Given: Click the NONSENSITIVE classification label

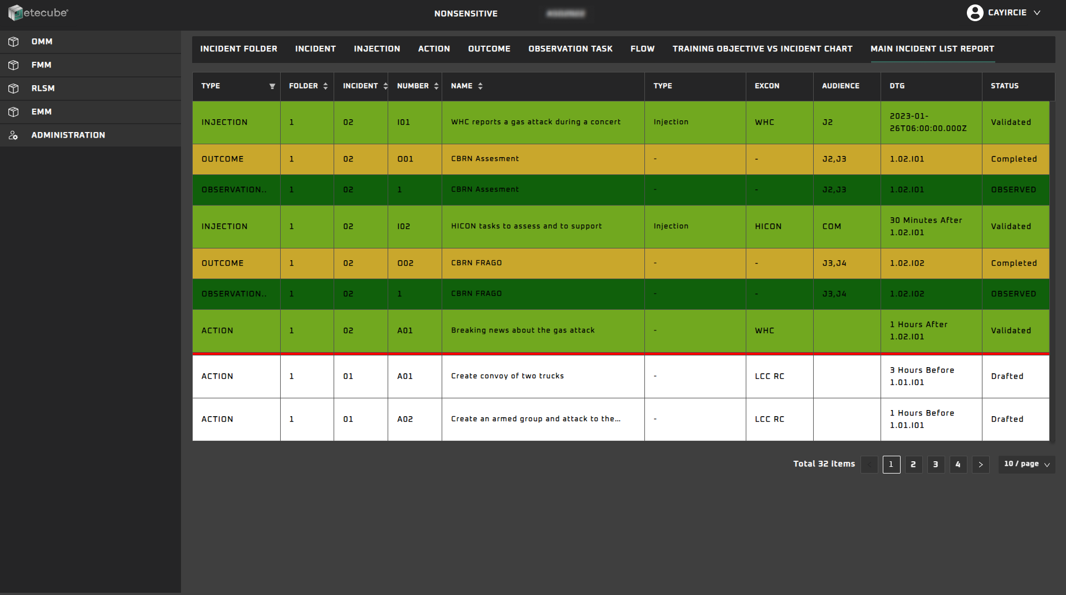Looking at the screenshot, I should [466, 14].
